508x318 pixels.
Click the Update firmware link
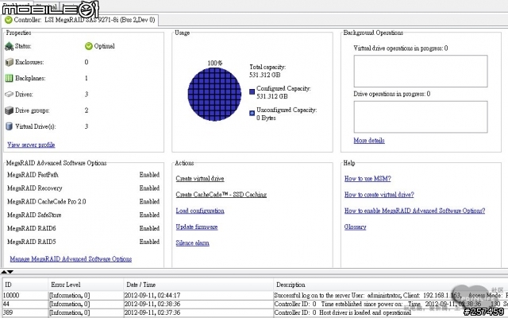197,227
